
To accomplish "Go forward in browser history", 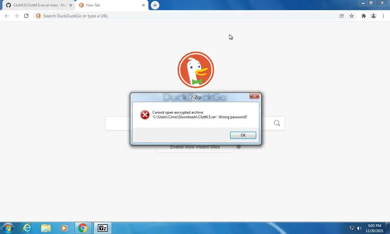I will pyautogui.click(x=16, y=16).
